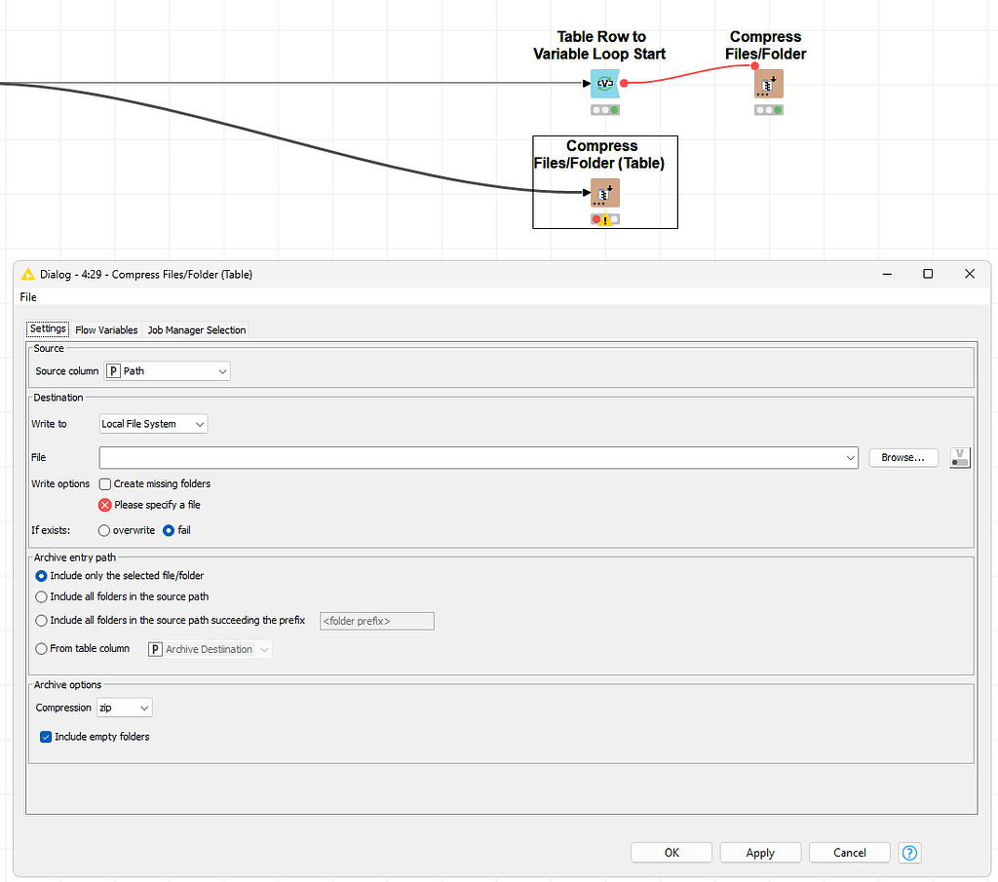Select the fail radio option
Image resolution: width=998 pixels, height=882 pixels.
[x=169, y=531]
